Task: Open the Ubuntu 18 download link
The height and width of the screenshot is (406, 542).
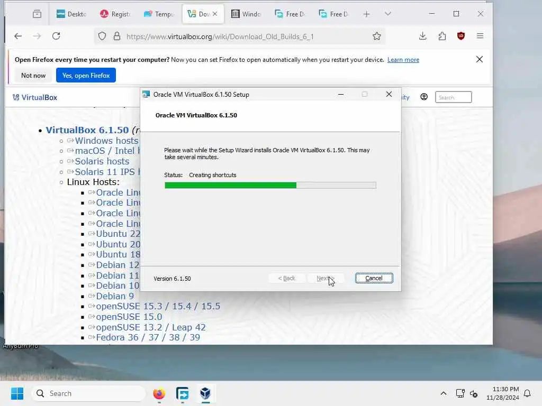Action: tap(118, 254)
